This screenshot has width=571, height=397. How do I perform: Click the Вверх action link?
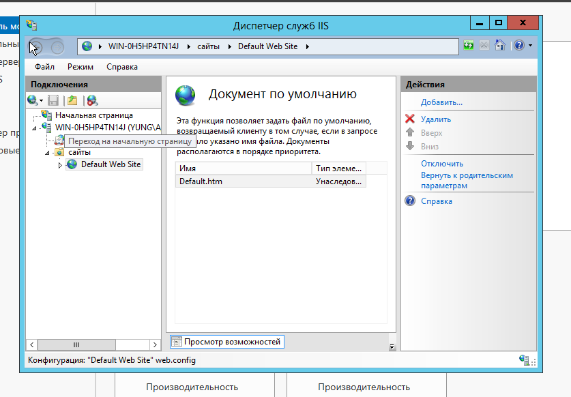432,133
